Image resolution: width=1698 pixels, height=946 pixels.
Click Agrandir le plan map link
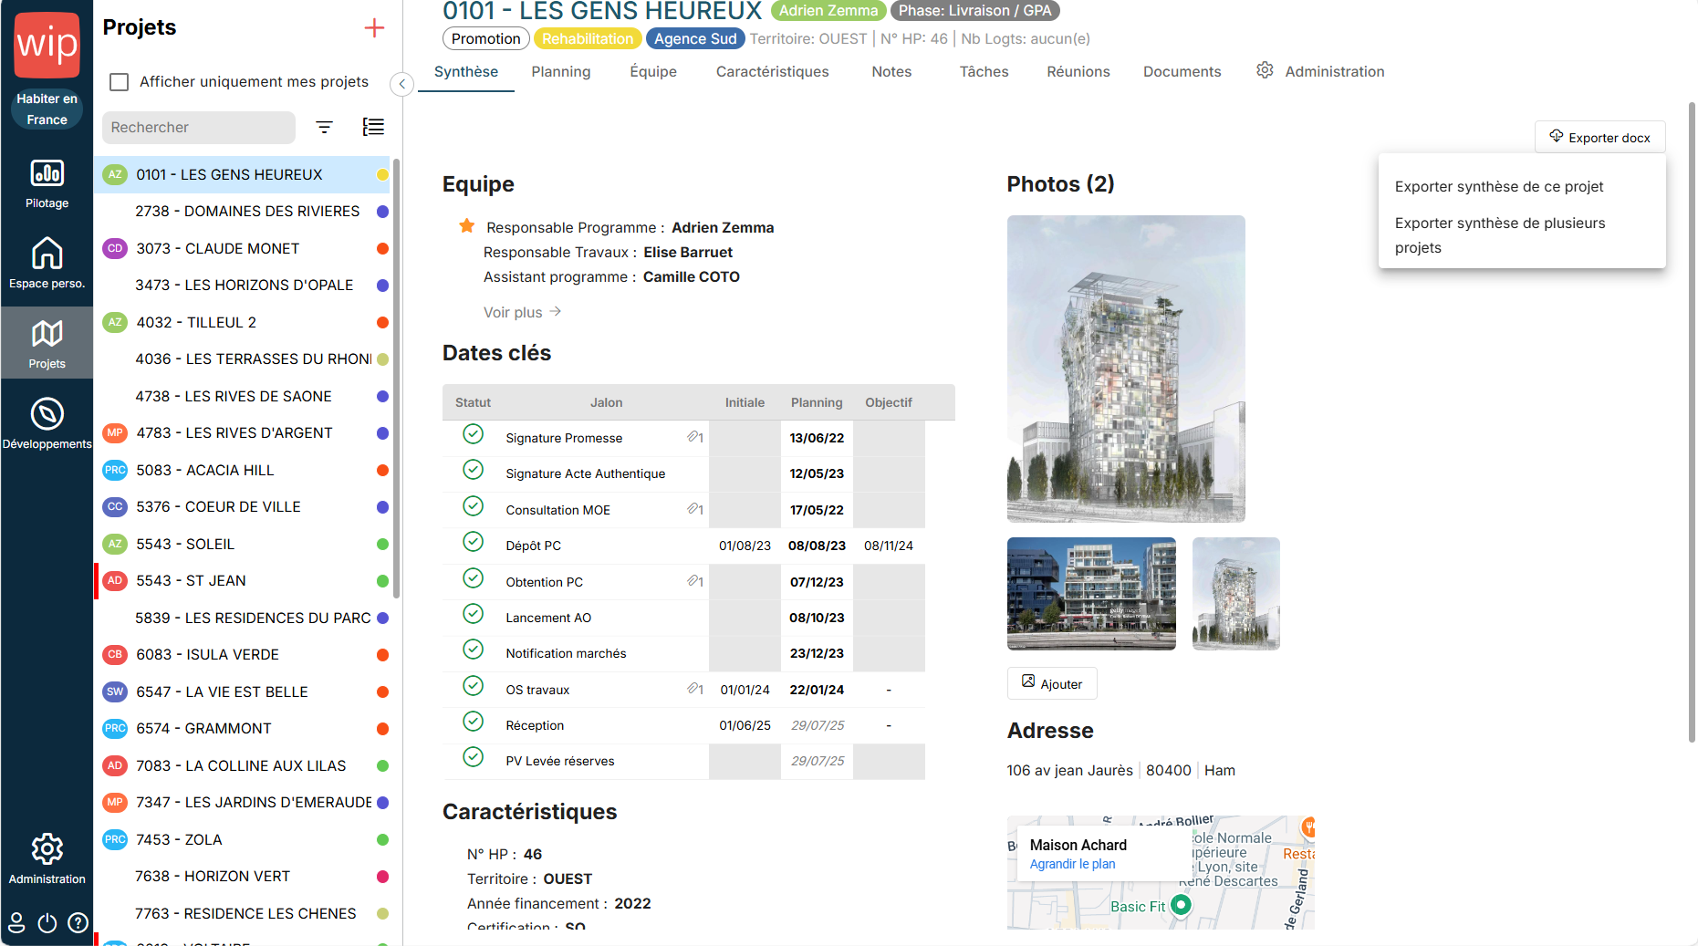click(x=1072, y=864)
